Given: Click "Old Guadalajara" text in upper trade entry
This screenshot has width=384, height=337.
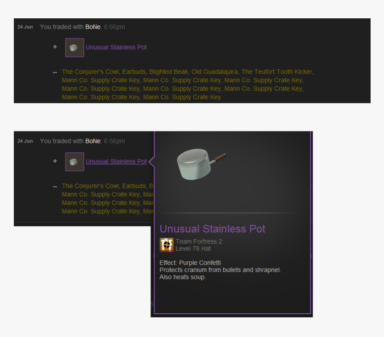Looking at the screenshot, I should pyautogui.click(x=214, y=72).
